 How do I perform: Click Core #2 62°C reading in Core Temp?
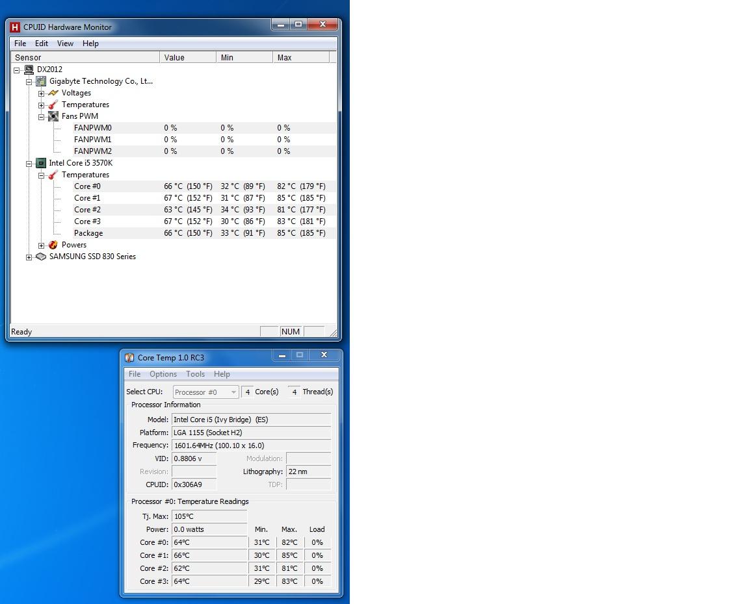click(x=209, y=568)
